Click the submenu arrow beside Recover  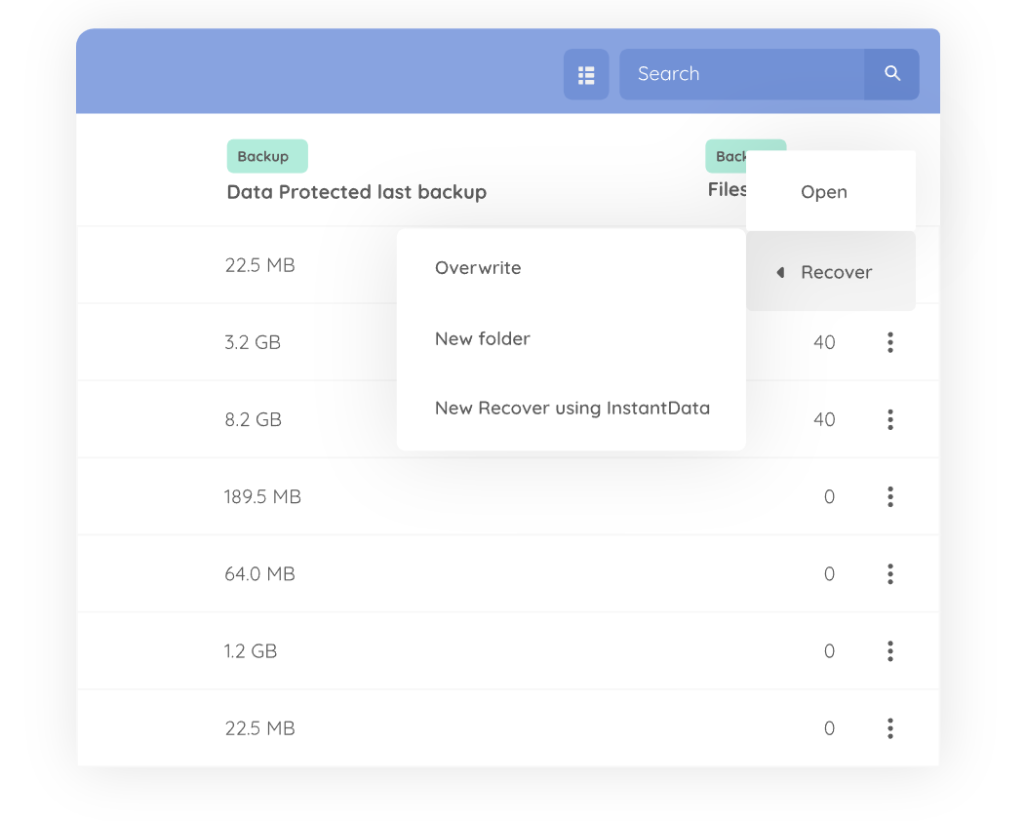780,273
